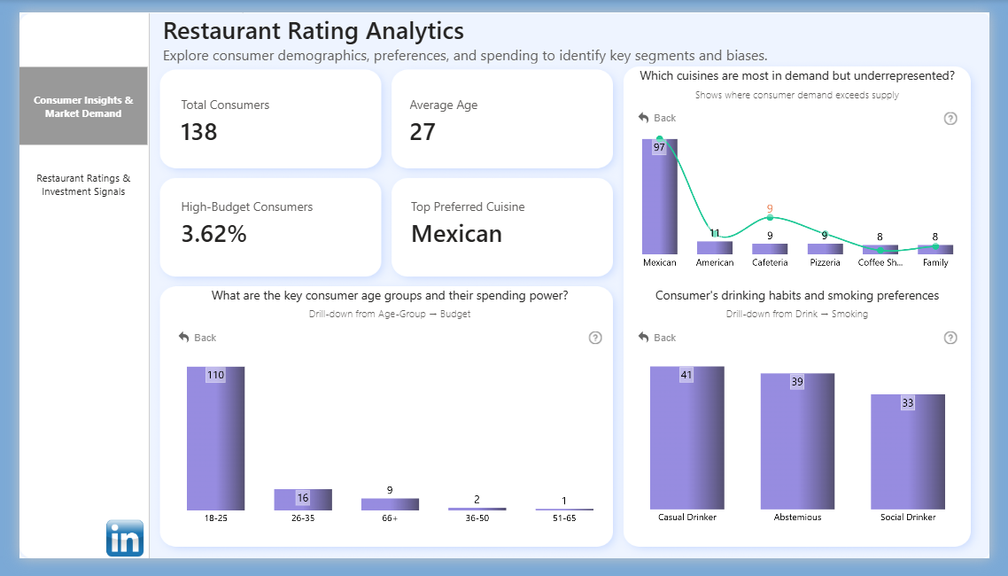Select the Casual Drinker bar
The width and height of the screenshot is (1008, 576).
coord(687,439)
